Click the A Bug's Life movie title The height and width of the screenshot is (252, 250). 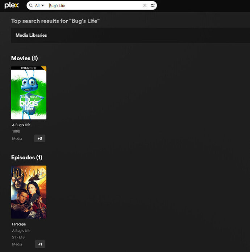(21, 125)
